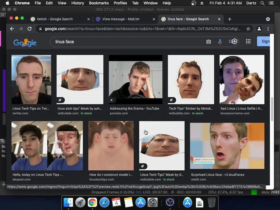
Task: Open the History menu
Action: coord(78,3)
